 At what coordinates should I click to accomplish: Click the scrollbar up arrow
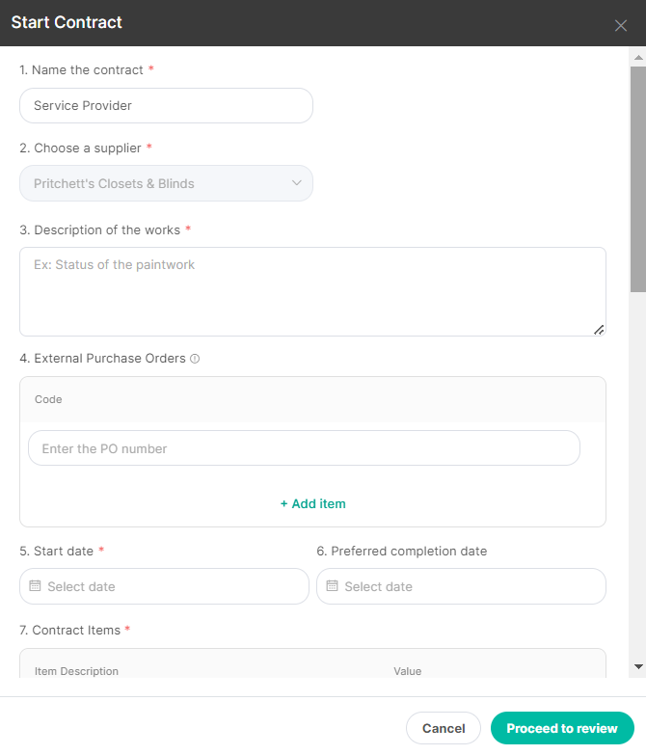638,57
